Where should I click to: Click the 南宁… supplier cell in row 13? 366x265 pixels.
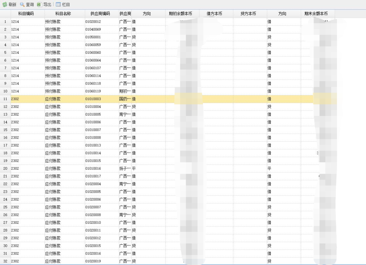tap(125, 114)
